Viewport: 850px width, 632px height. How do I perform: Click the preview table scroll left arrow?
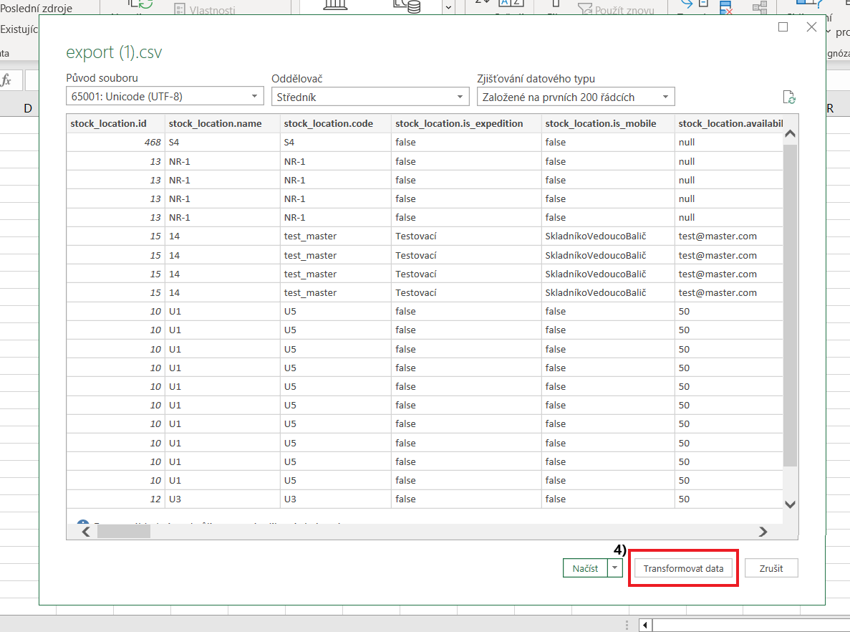click(x=85, y=531)
